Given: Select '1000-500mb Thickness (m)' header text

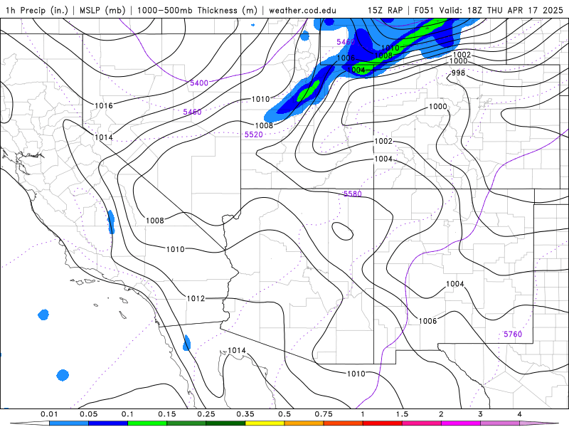Looking at the screenshot, I should pyautogui.click(x=197, y=10).
